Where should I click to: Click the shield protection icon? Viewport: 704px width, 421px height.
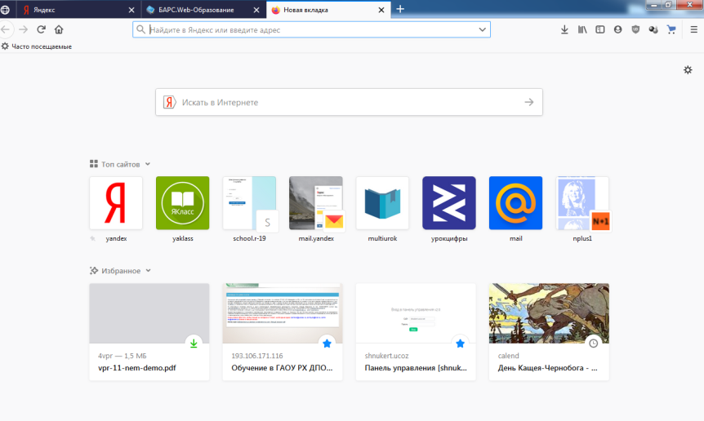pyautogui.click(x=635, y=29)
